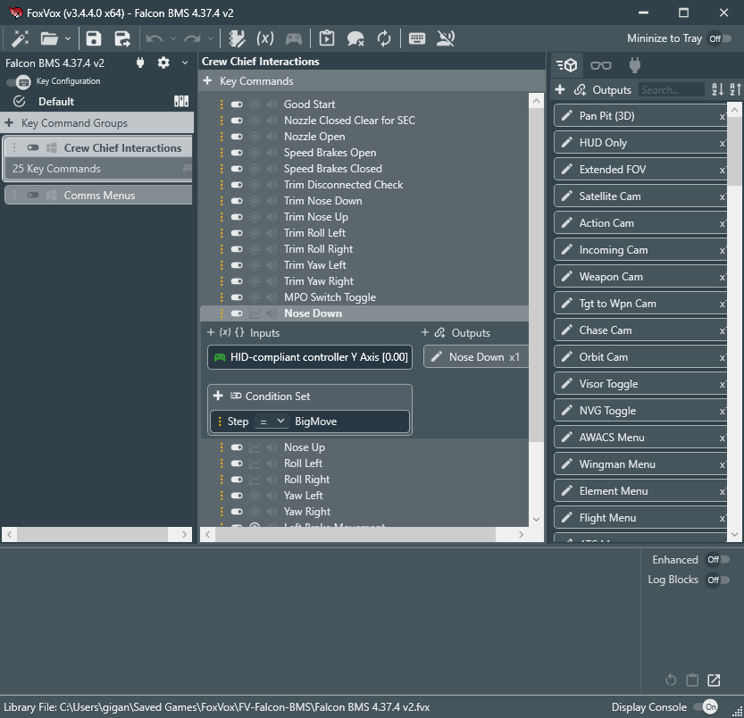Add an output with plus beside Nose Down outputs
This screenshot has width=744, height=718.
424,332
